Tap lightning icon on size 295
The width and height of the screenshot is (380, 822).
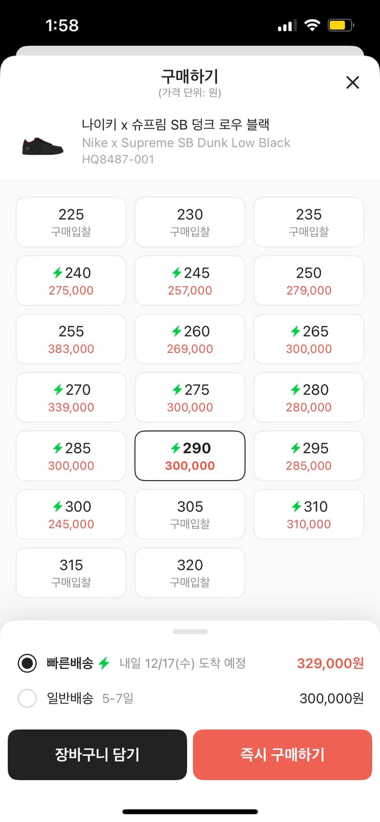(296, 448)
